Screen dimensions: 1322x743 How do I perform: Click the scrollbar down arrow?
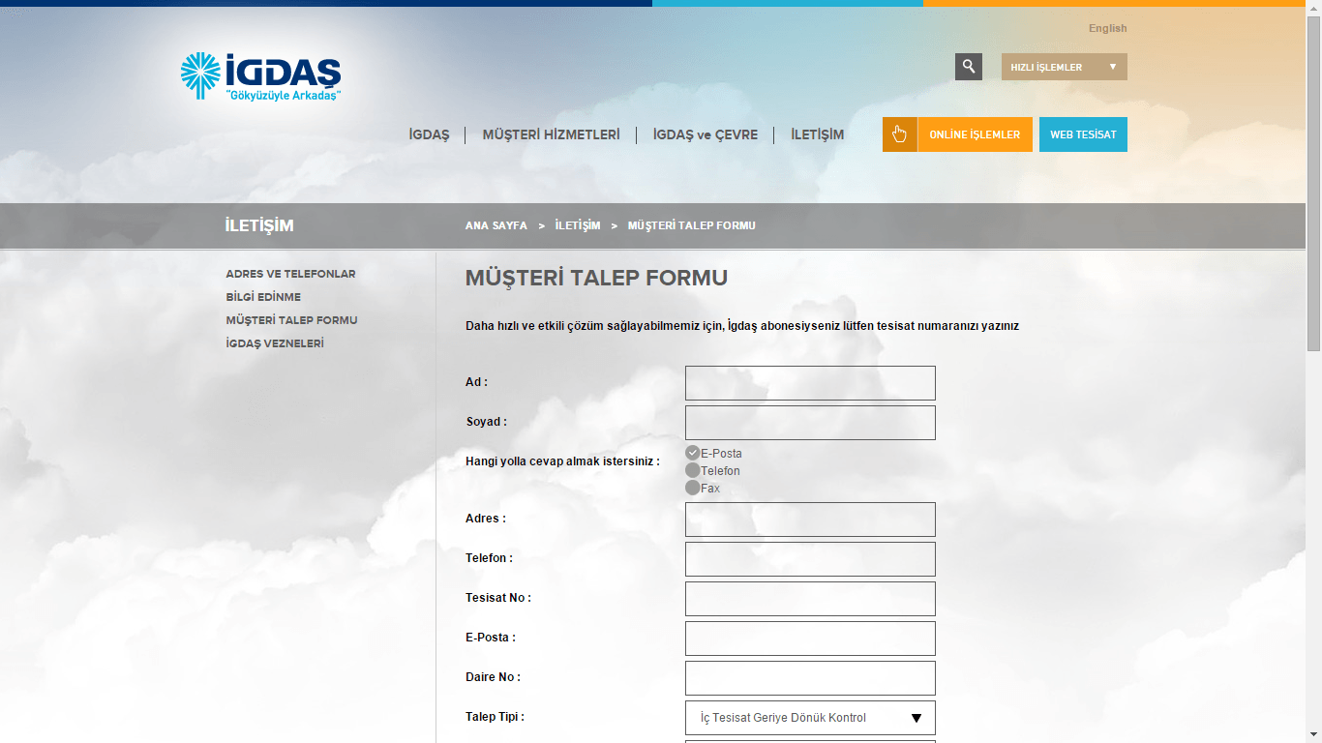(x=1313, y=735)
